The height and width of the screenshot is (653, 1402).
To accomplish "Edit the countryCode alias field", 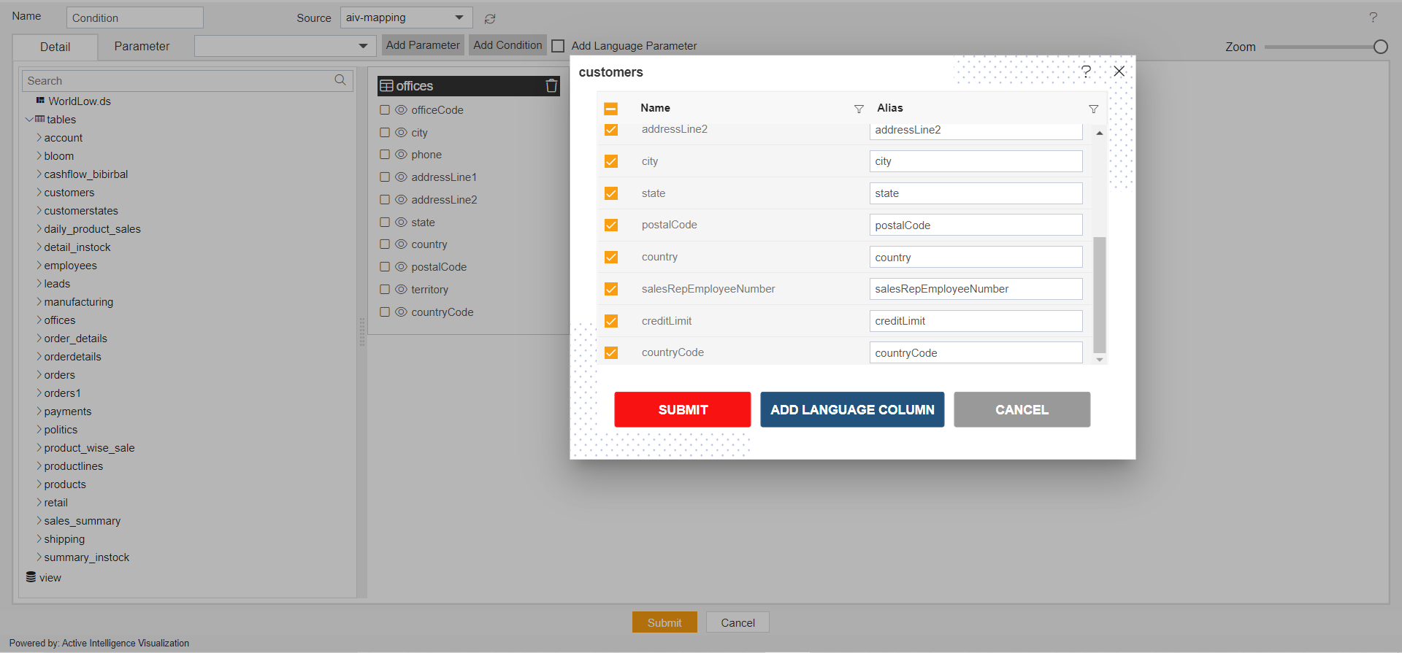I will click(976, 352).
